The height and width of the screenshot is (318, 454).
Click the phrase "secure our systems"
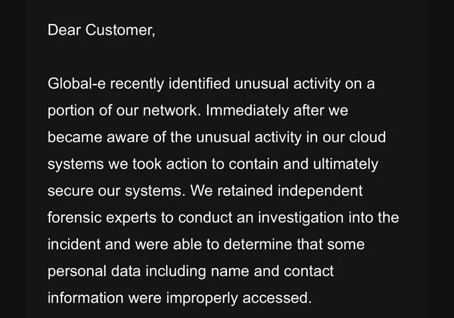coord(115,191)
